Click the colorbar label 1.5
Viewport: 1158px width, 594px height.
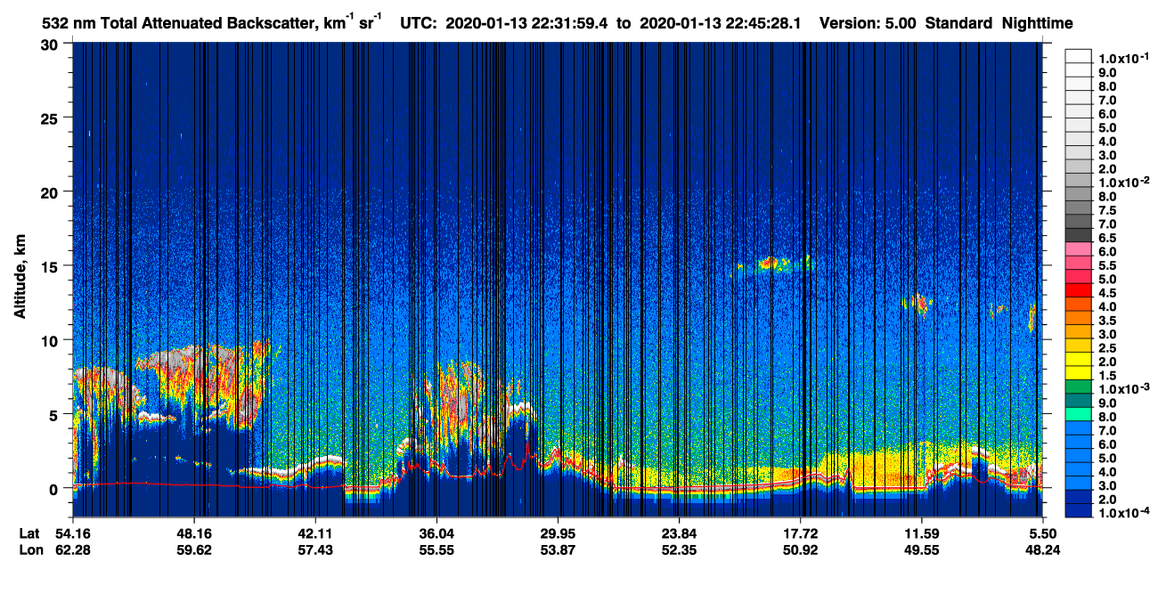pos(1106,376)
